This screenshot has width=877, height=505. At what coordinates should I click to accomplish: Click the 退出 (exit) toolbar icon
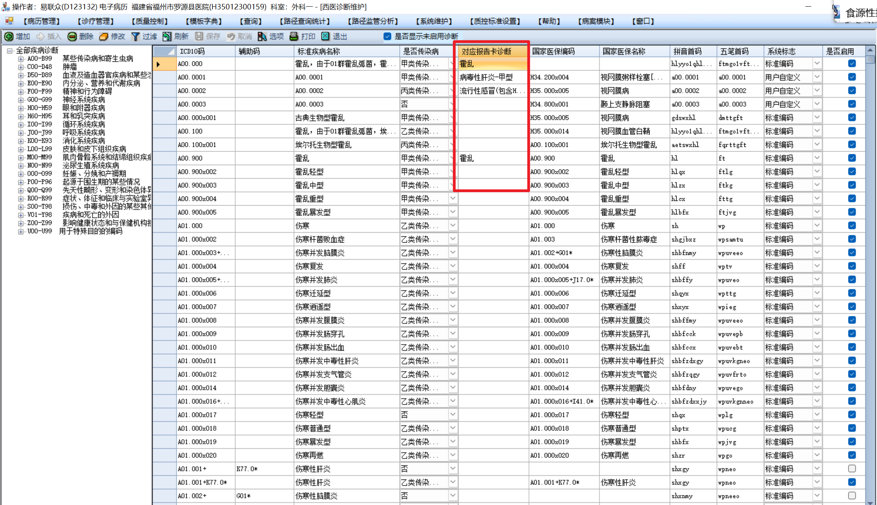325,36
